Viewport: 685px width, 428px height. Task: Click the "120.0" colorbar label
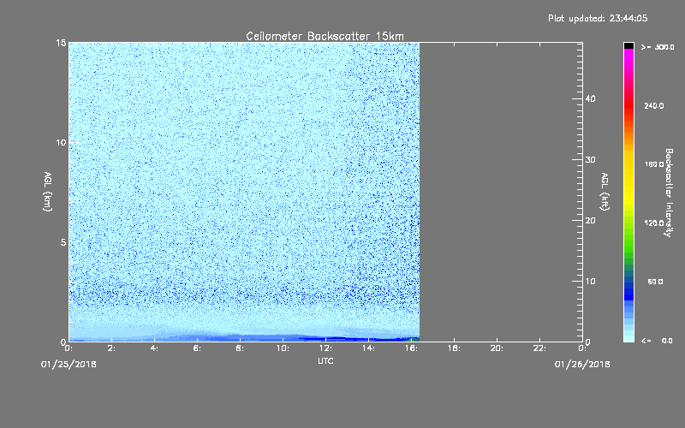pos(654,223)
